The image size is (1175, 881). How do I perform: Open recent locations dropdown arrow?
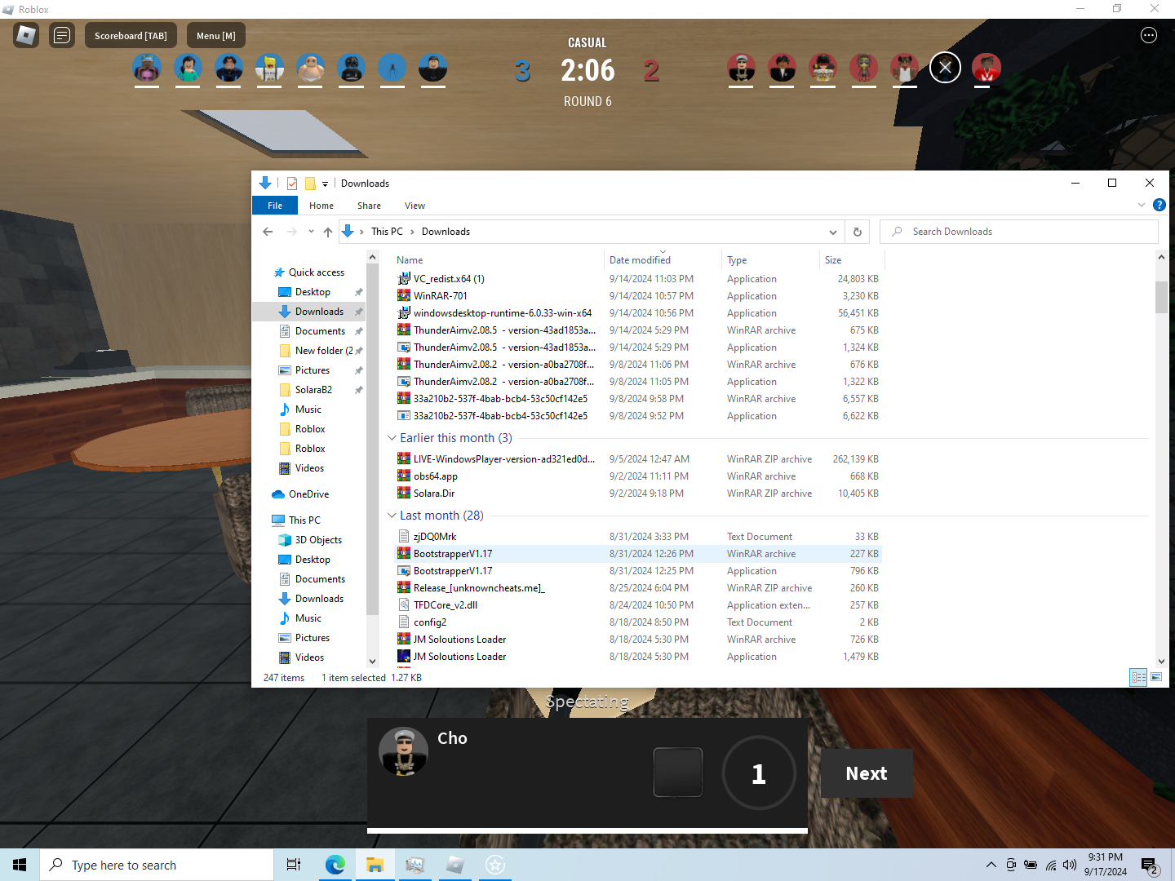pos(311,232)
